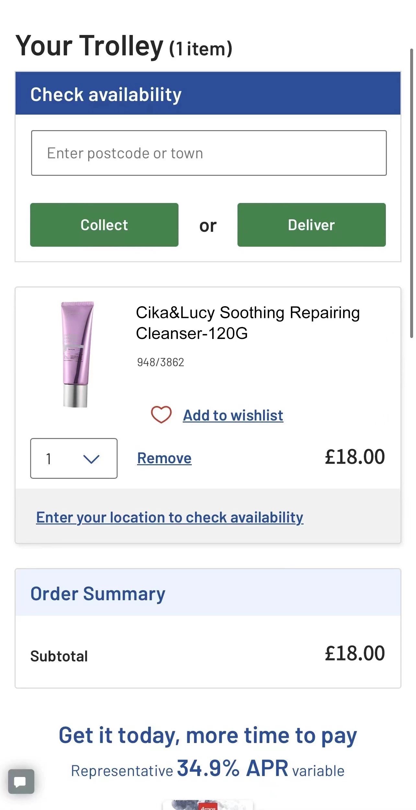This screenshot has height=810, width=416.
Task: Click the quantity dropdown chevron arrow
Action: coord(91,458)
